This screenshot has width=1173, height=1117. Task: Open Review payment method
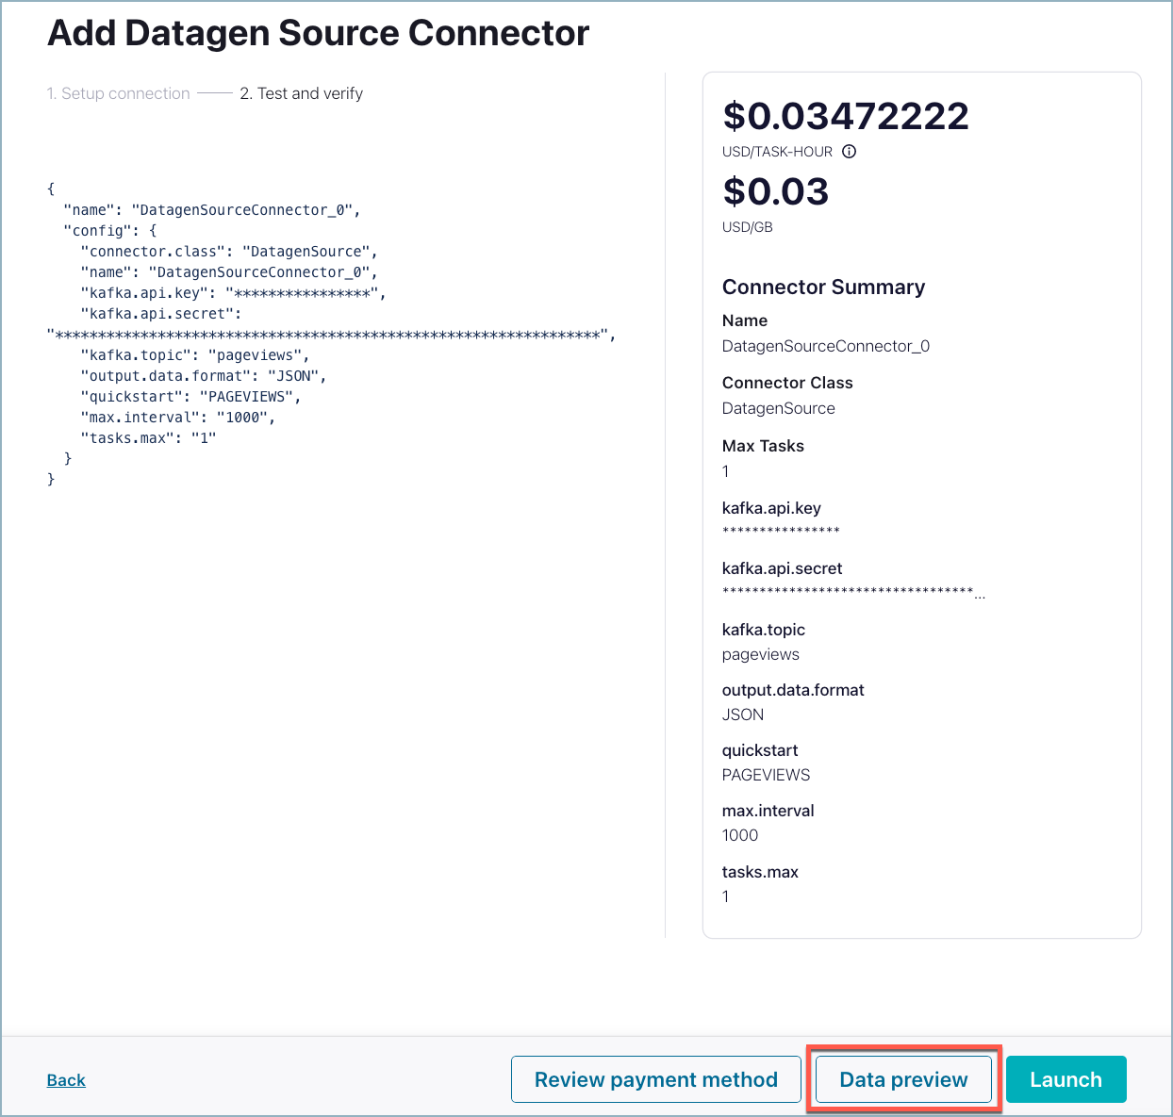tap(655, 1080)
